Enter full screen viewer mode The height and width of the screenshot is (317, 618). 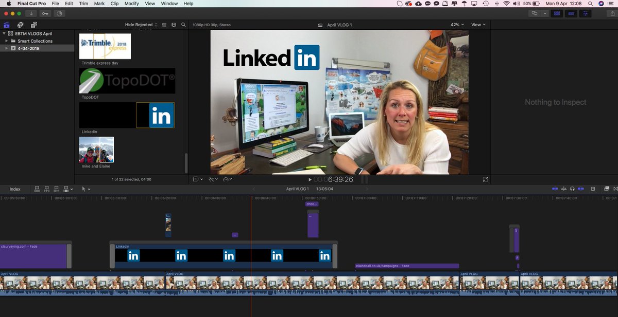tap(485, 179)
